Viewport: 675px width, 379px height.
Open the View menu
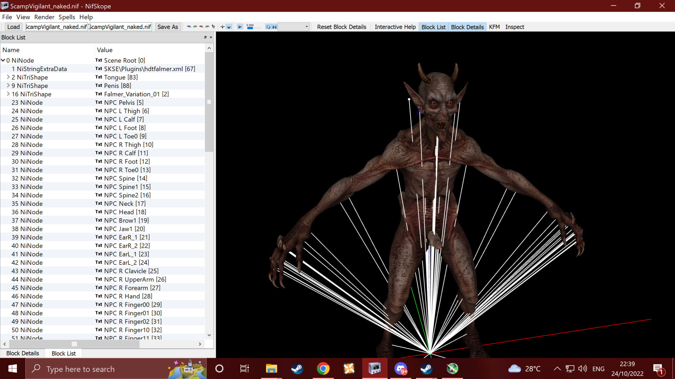coord(23,17)
